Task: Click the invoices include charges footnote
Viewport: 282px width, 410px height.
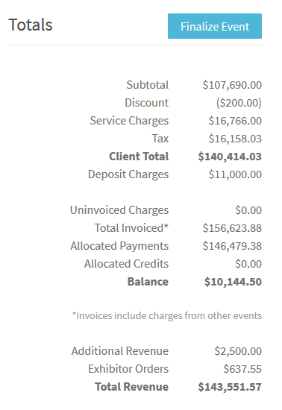Action: coord(167,315)
